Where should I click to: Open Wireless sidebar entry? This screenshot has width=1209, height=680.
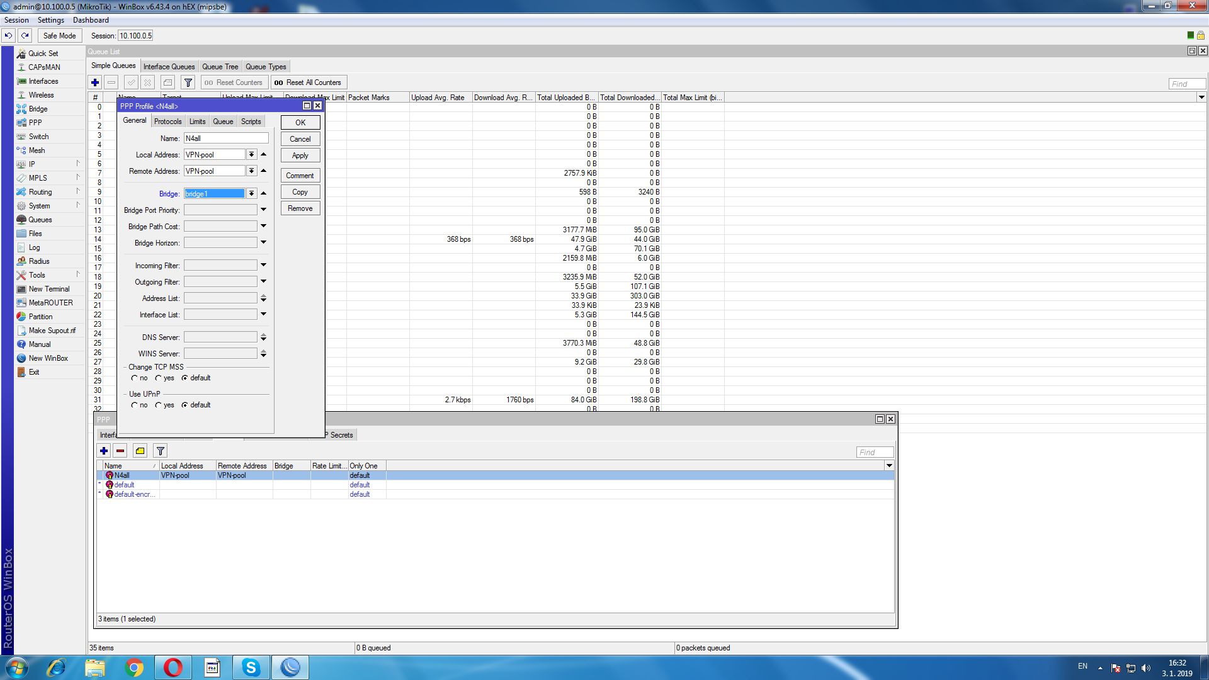41,95
